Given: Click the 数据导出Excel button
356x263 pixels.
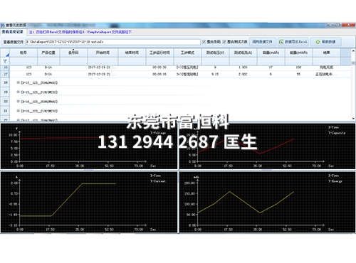Looking at the screenshot, I should pos(293,42).
